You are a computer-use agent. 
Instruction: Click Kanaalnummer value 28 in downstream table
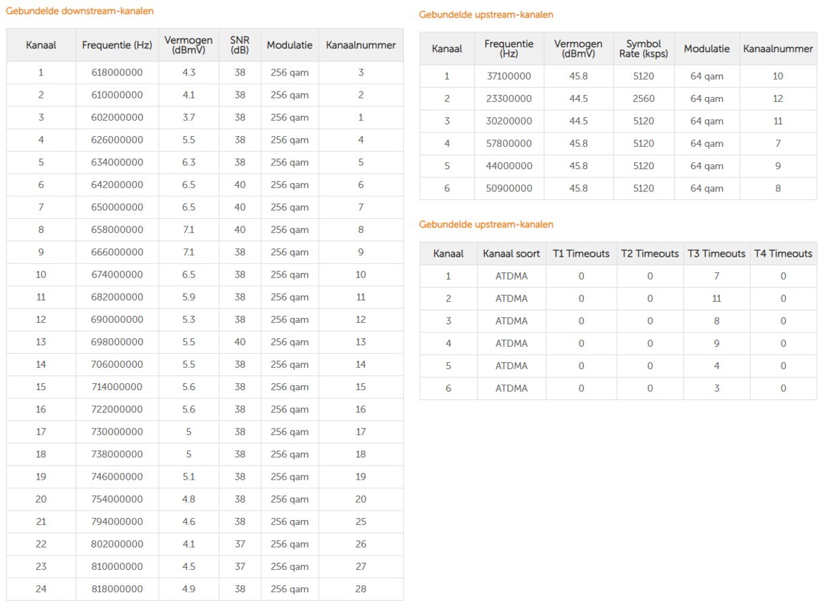(360, 589)
